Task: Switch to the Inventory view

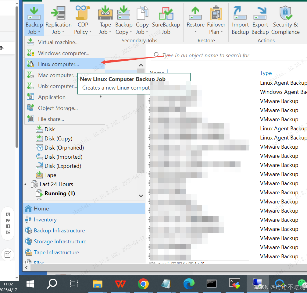Action: [84, 220]
